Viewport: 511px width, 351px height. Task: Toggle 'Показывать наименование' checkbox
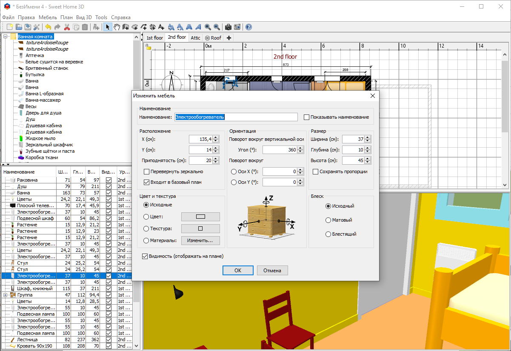pyautogui.click(x=306, y=117)
